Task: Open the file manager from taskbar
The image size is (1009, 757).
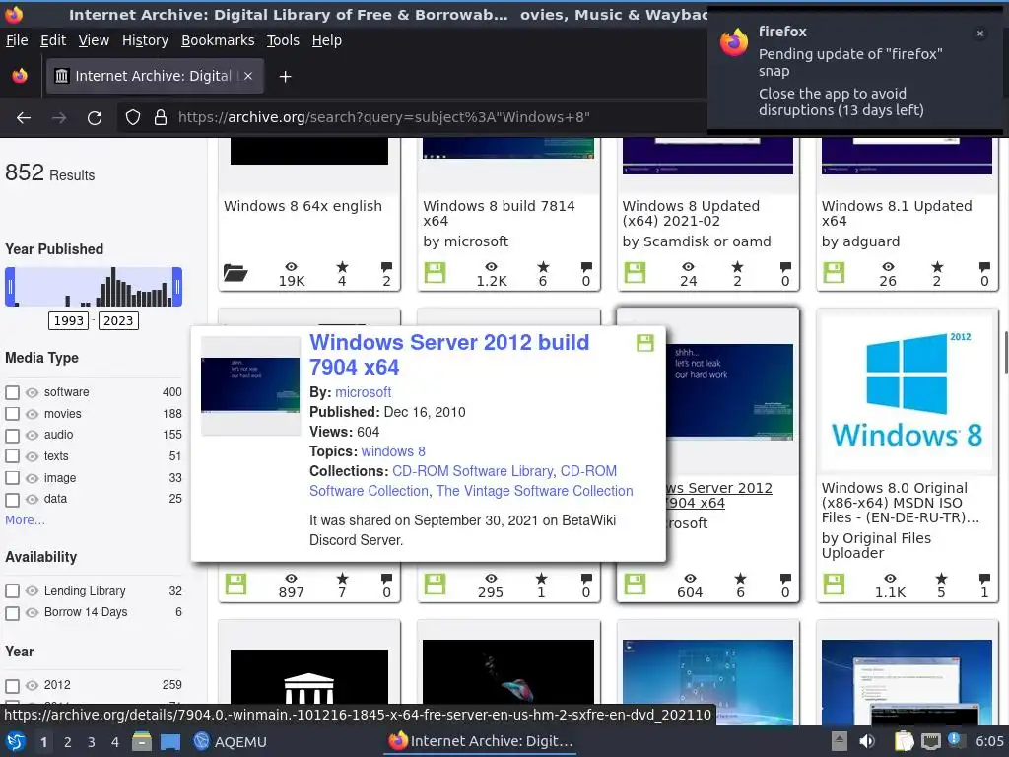Action: (141, 741)
